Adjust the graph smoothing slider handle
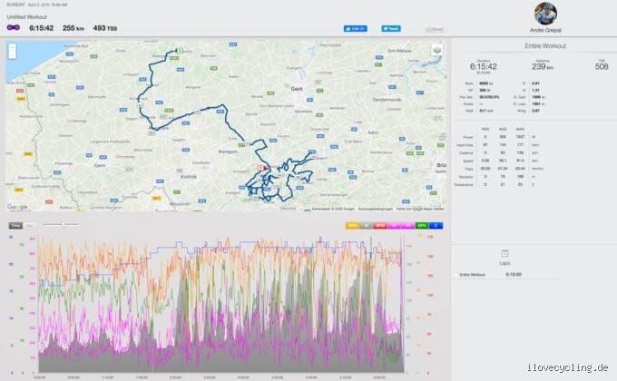 pos(64,225)
